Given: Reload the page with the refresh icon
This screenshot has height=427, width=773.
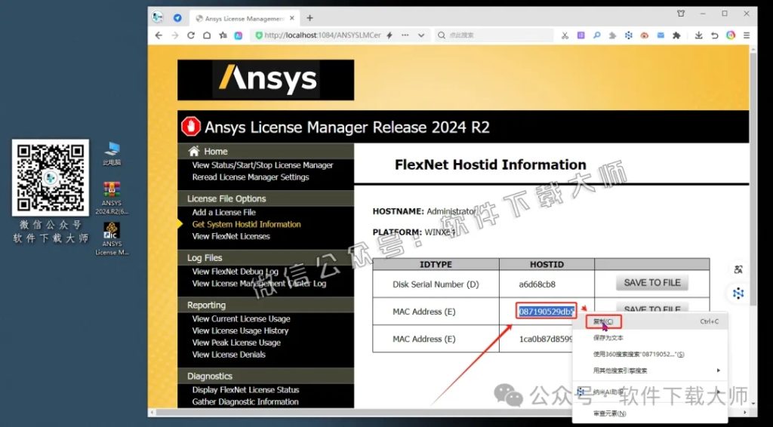Looking at the screenshot, I should tap(191, 35).
